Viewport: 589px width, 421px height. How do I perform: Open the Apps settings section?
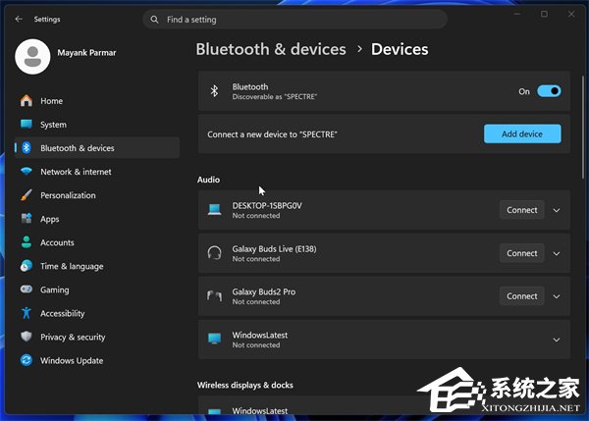96,219
